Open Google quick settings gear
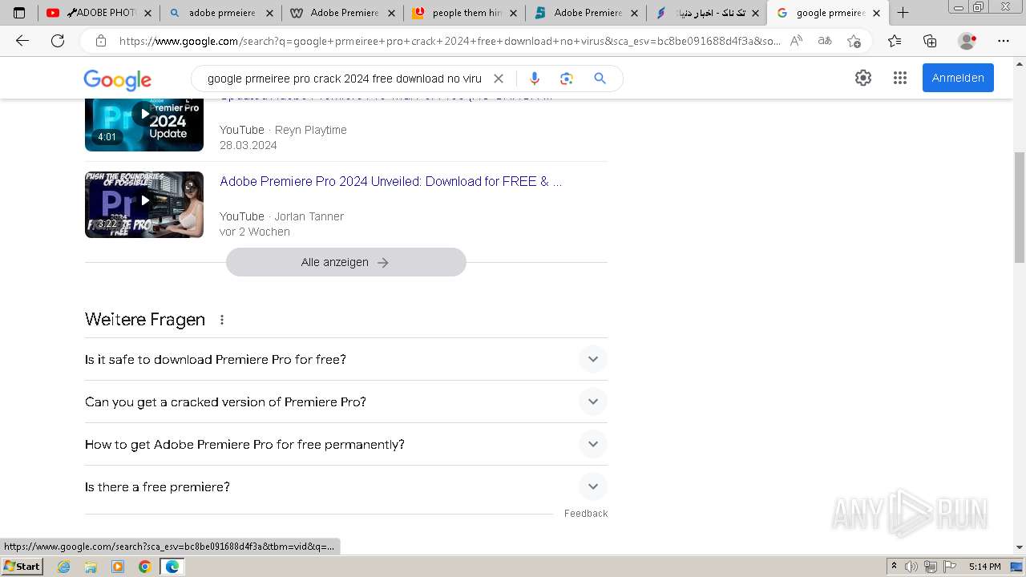Screen dimensions: 1026x577 pos(863,78)
